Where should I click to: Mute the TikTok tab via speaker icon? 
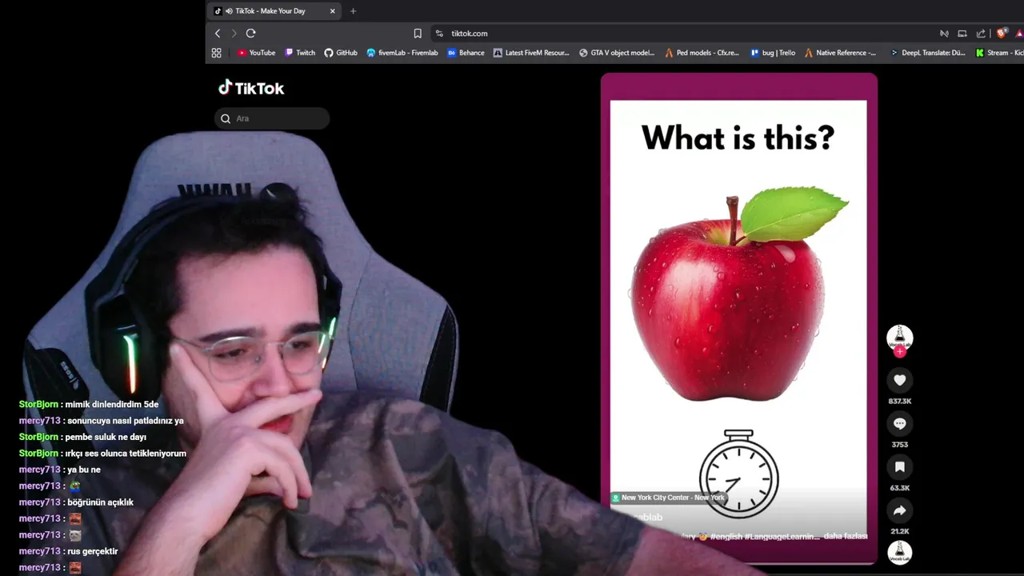coord(229,11)
